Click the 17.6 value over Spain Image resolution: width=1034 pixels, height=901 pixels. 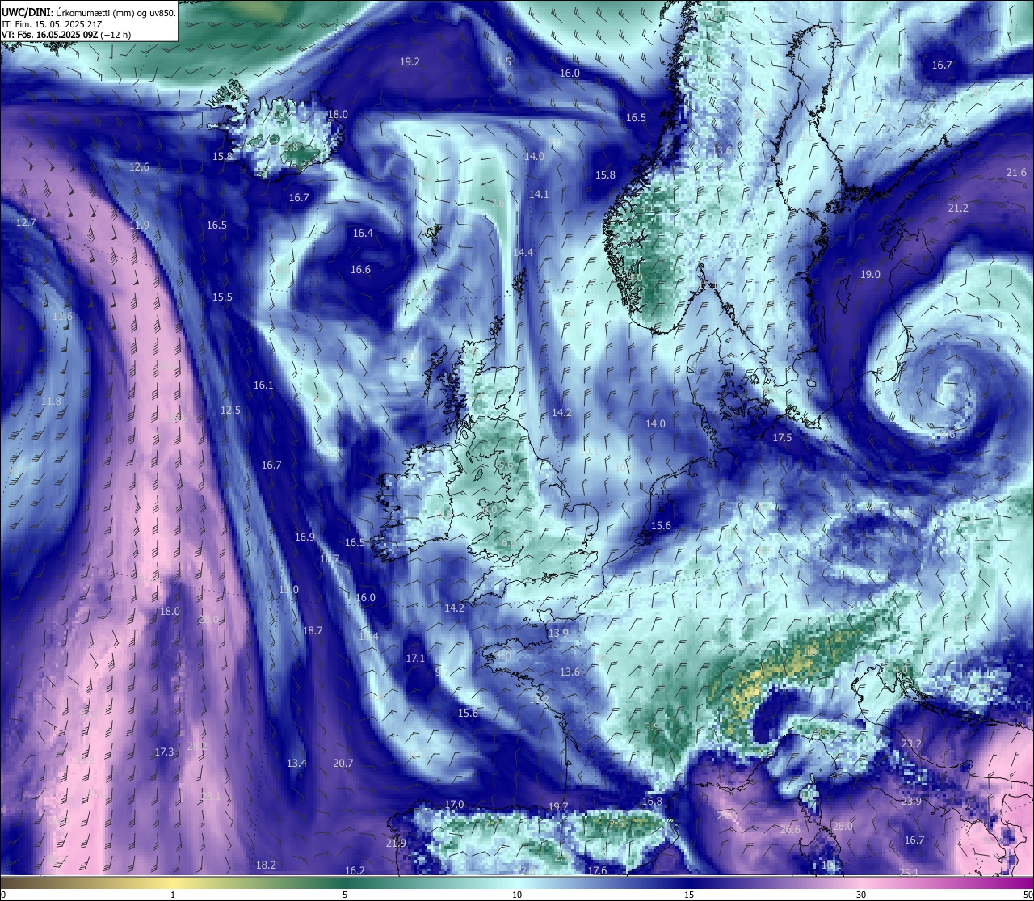pos(597,870)
